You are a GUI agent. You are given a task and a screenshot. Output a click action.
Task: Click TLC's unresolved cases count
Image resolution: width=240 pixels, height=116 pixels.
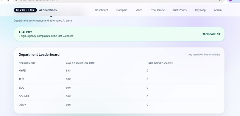tap(147, 79)
